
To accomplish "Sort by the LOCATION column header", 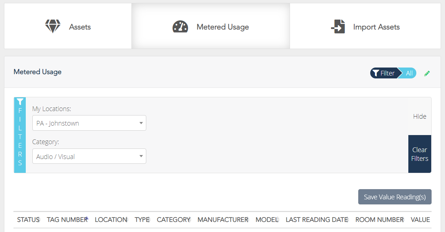I will (111, 220).
